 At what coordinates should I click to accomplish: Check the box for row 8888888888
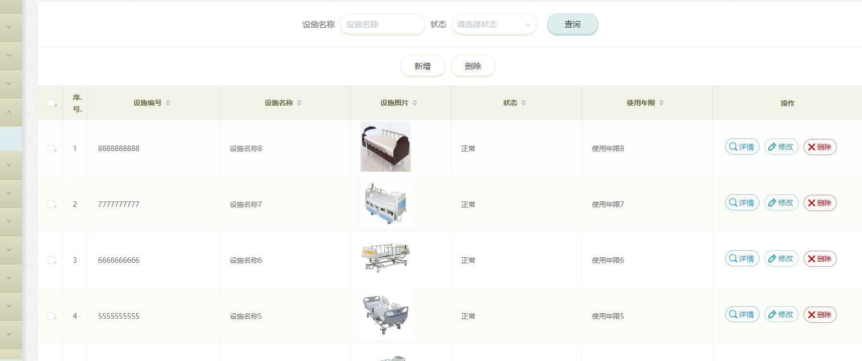coord(51,149)
